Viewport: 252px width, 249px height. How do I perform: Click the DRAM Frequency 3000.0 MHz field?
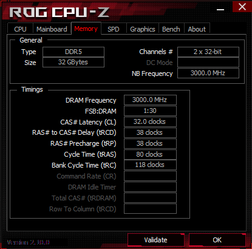pyautogui.click(x=150, y=100)
